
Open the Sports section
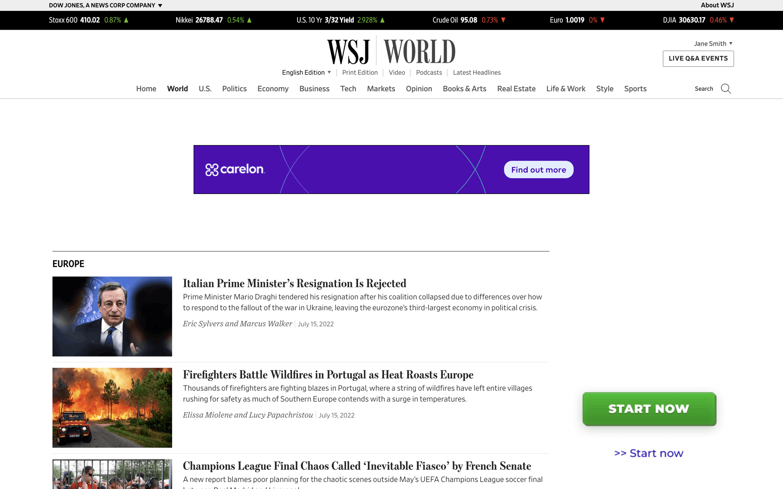[635, 89]
